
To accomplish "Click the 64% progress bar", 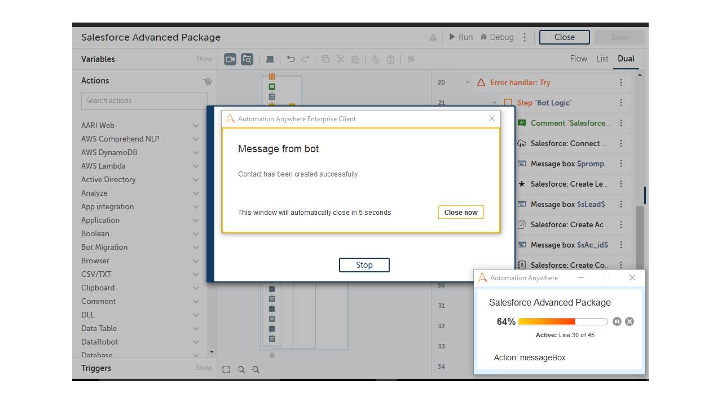I will tap(562, 321).
